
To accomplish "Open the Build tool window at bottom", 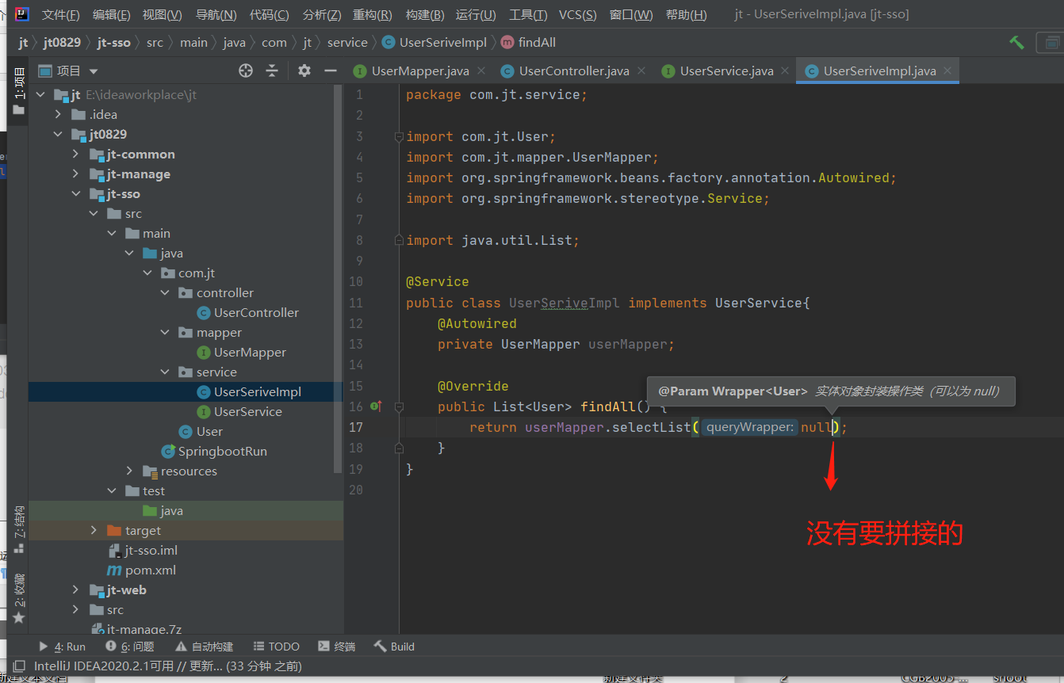I will [394, 647].
